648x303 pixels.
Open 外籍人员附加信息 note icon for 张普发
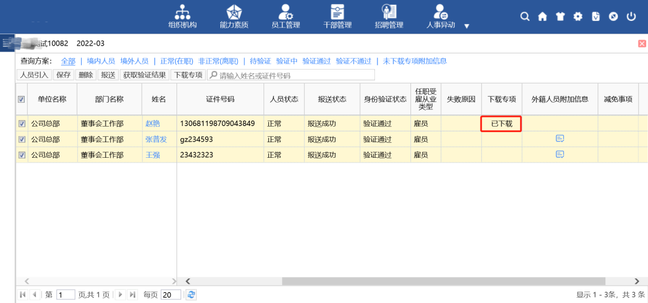pyautogui.click(x=560, y=139)
